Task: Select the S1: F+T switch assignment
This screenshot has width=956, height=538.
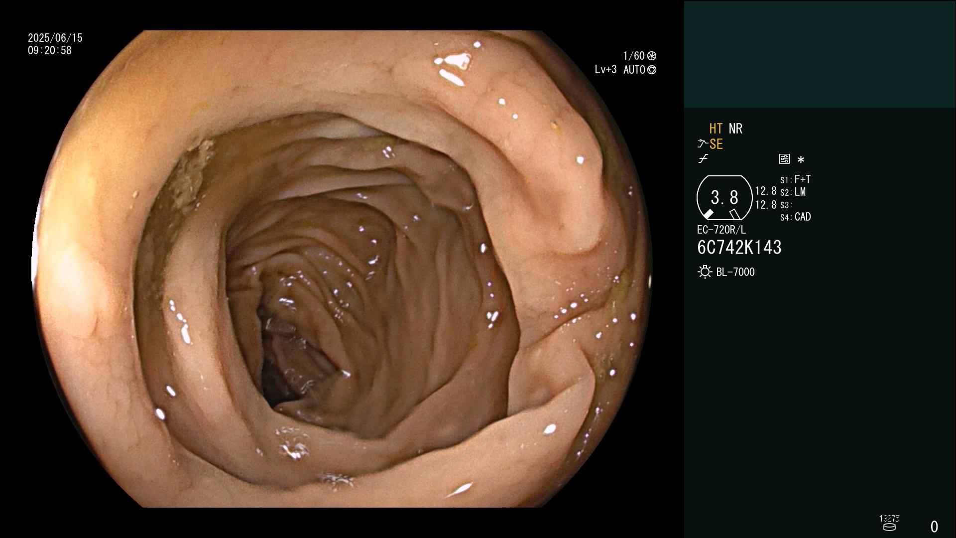Action: pyautogui.click(x=796, y=179)
